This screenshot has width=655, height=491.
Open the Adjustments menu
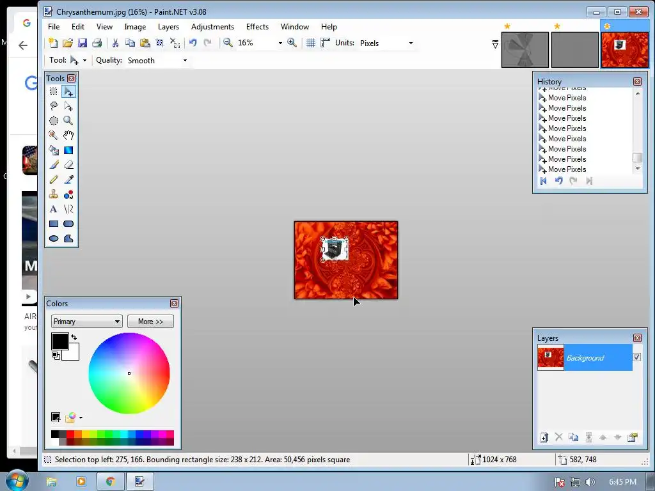[x=212, y=27]
